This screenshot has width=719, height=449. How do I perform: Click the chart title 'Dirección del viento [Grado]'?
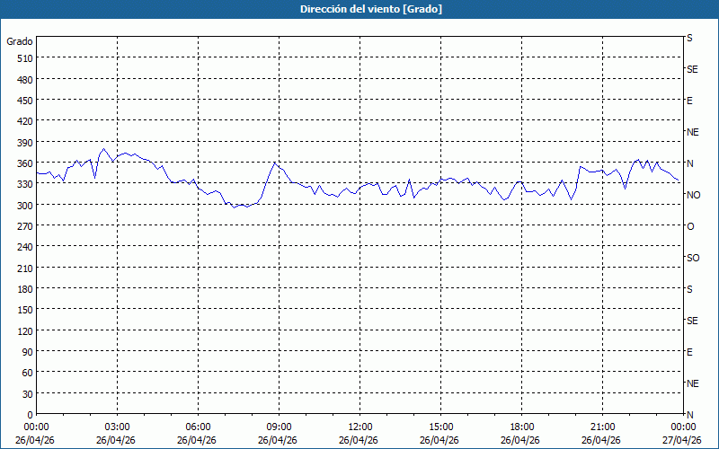point(359,9)
